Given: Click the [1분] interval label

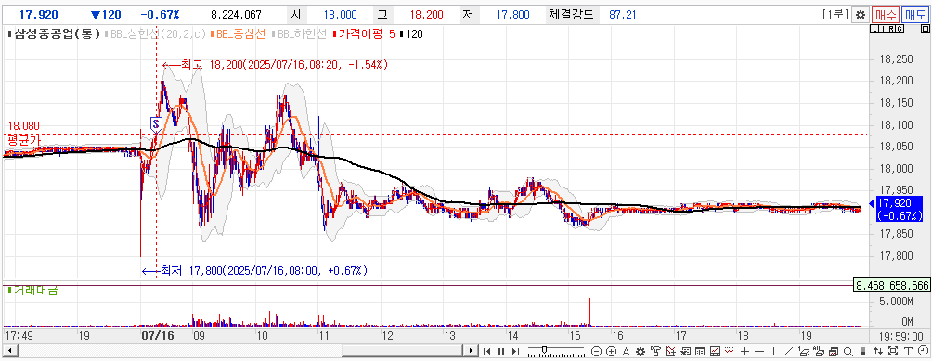Looking at the screenshot, I should point(835,15).
